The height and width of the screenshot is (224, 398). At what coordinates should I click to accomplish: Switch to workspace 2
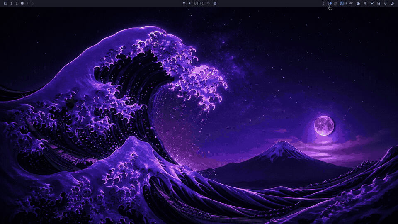click(x=17, y=3)
